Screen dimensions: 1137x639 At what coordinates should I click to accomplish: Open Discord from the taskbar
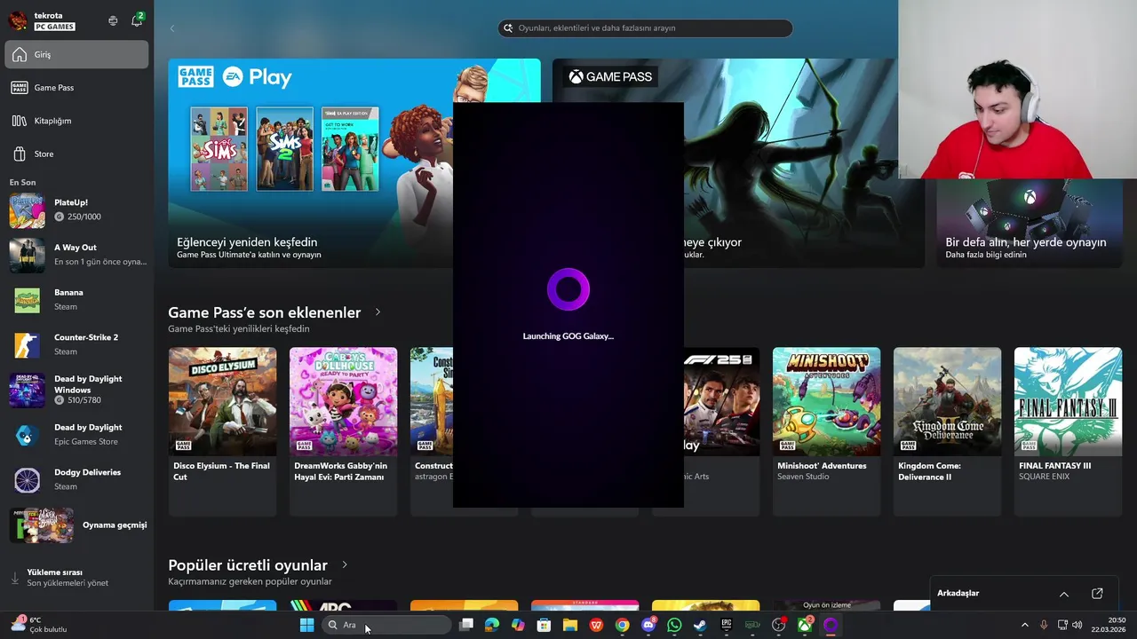648,625
